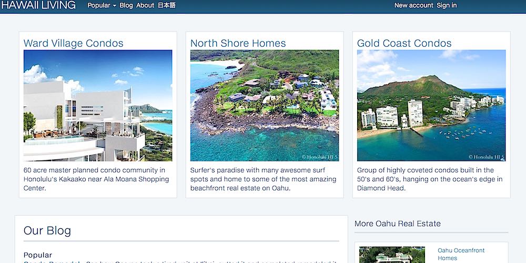Open the North Shore Homes heading link

(238, 43)
